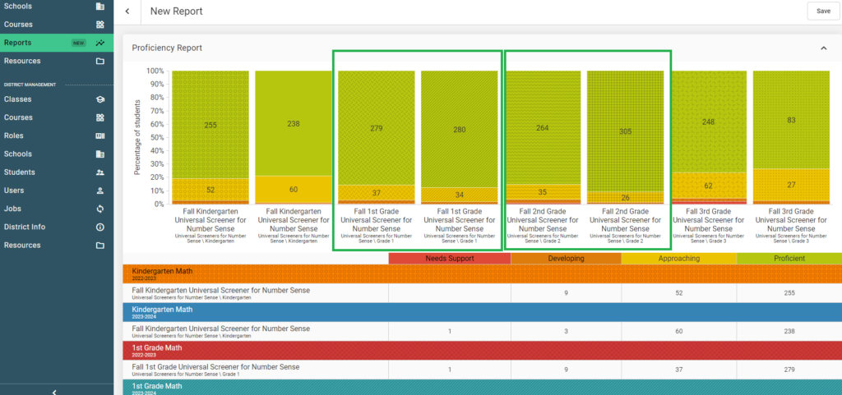Collapse the Proficiency Report panel chevron
Viewport: 842px width, 395px height.
[823, 48]
